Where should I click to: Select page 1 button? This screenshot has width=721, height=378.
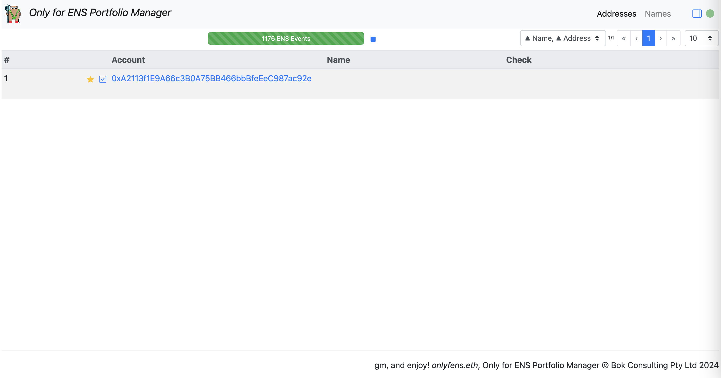coord(648,38)
